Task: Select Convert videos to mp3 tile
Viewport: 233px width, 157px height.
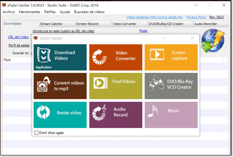Action: click(x=60, y=86)
